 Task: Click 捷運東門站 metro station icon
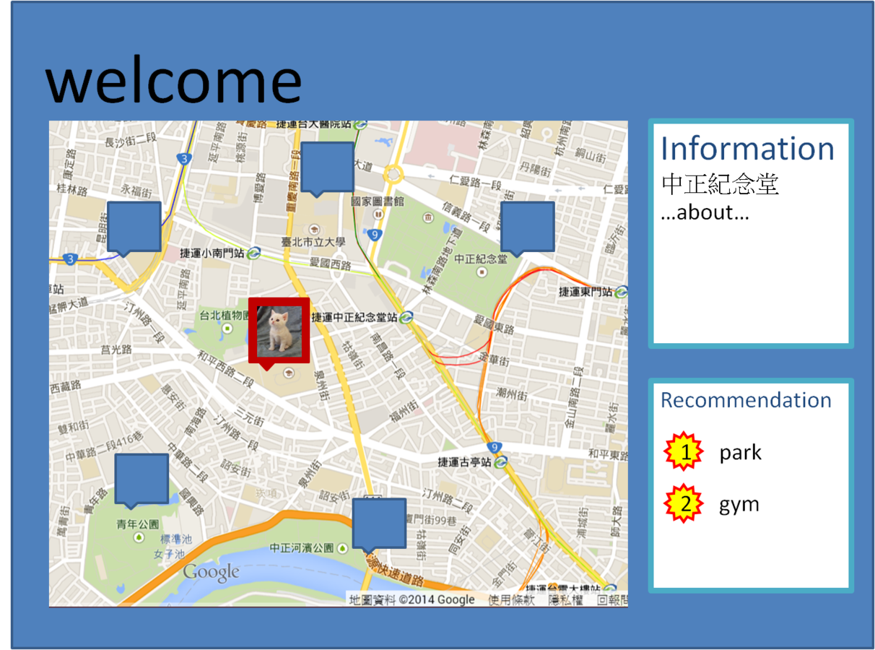(620, 292)
